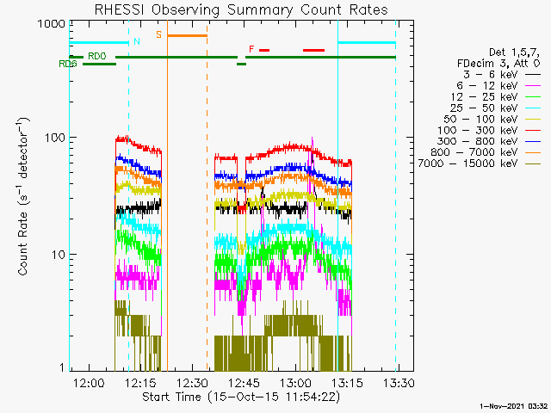Click the green RD0 label
Image resolution: width=551 pixels, height=413 pixels.
pyautogui.click(x=96, y=57)
